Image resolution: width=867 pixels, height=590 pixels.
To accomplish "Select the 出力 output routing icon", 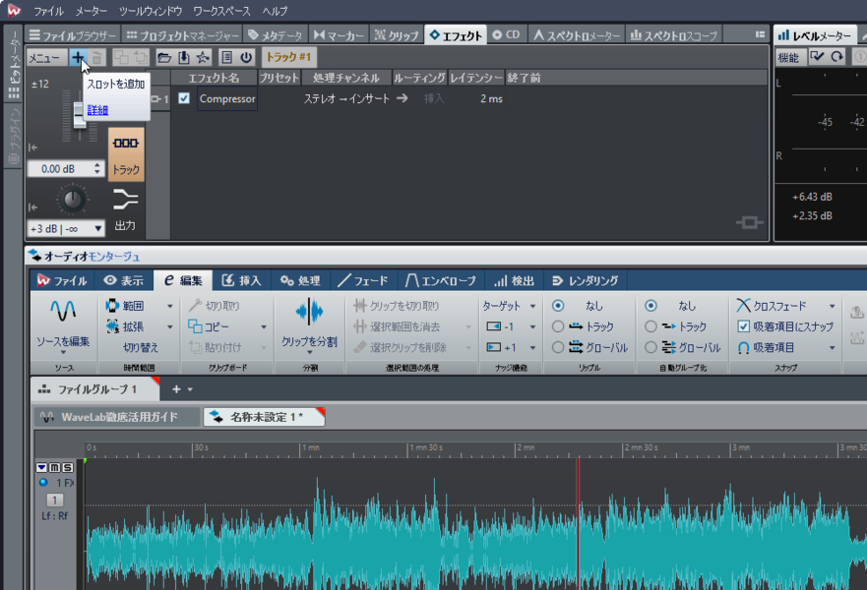I will click(125, 208).
